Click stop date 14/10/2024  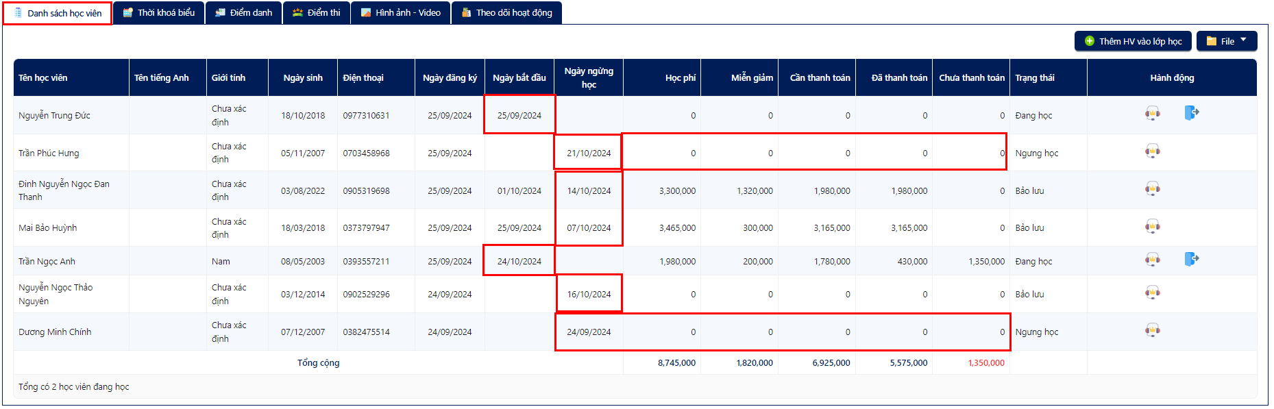[589, 190]
